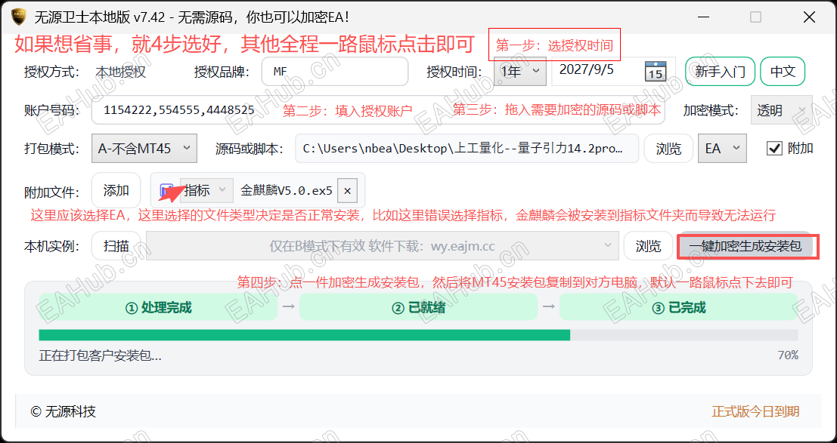Click the app shield logo in title bar
837x443 pixels.
coord(19,17)
